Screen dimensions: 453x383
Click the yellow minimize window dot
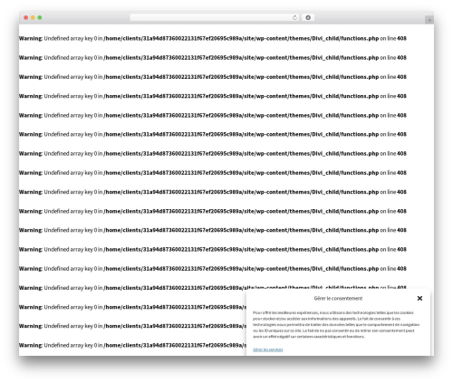click(33, 18)
